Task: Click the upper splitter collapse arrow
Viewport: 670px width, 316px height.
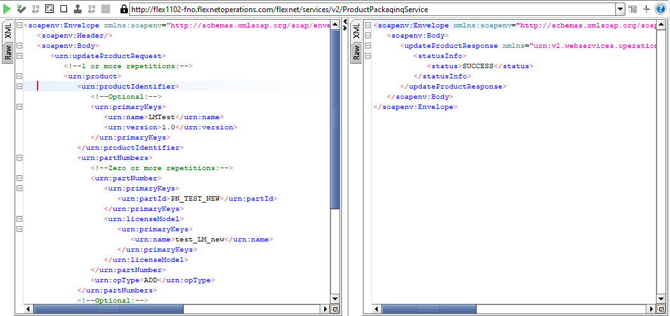Action: click(x=345, y=22)
